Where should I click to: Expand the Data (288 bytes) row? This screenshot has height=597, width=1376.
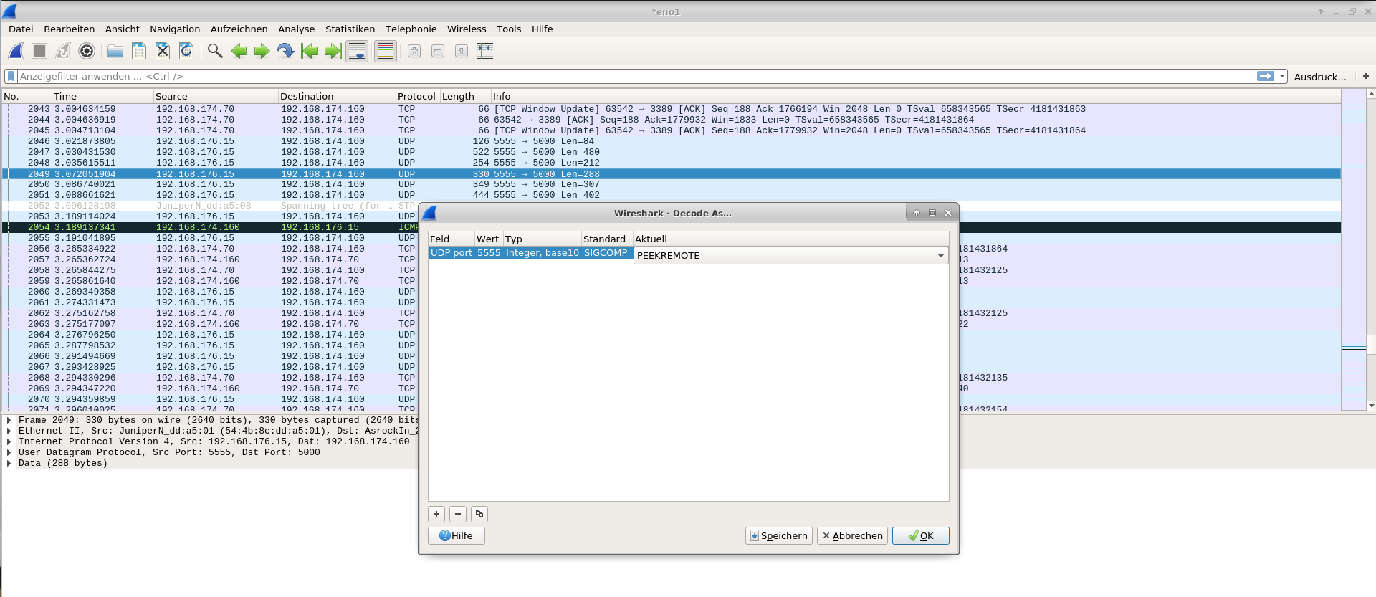9,464
